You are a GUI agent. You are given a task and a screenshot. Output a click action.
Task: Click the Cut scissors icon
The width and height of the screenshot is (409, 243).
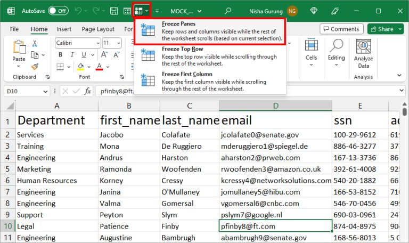[35, 44]
